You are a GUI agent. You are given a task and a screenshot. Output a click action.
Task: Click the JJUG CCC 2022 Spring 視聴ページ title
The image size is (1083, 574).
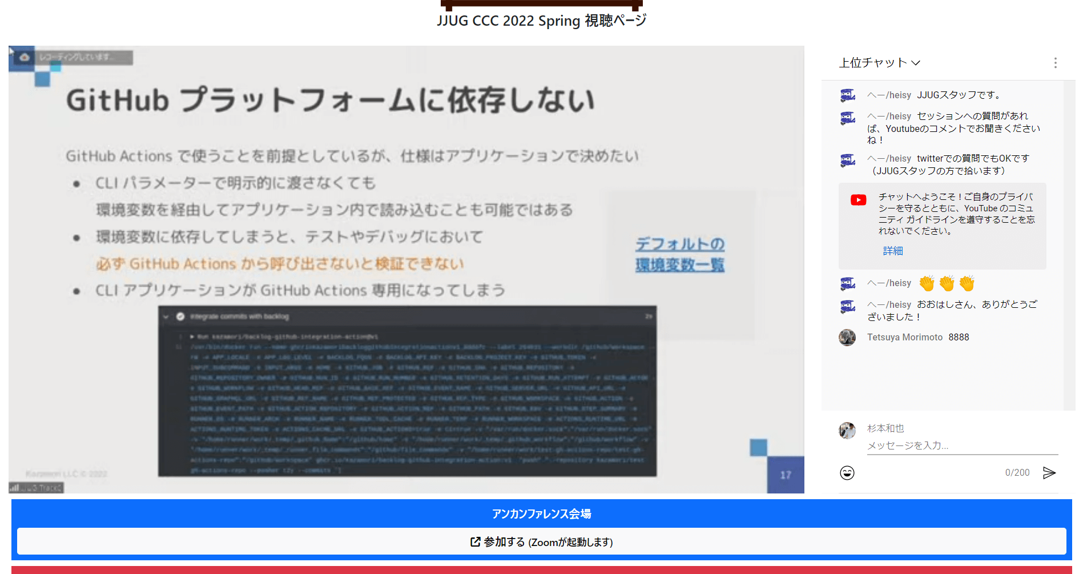click(542, 21)
